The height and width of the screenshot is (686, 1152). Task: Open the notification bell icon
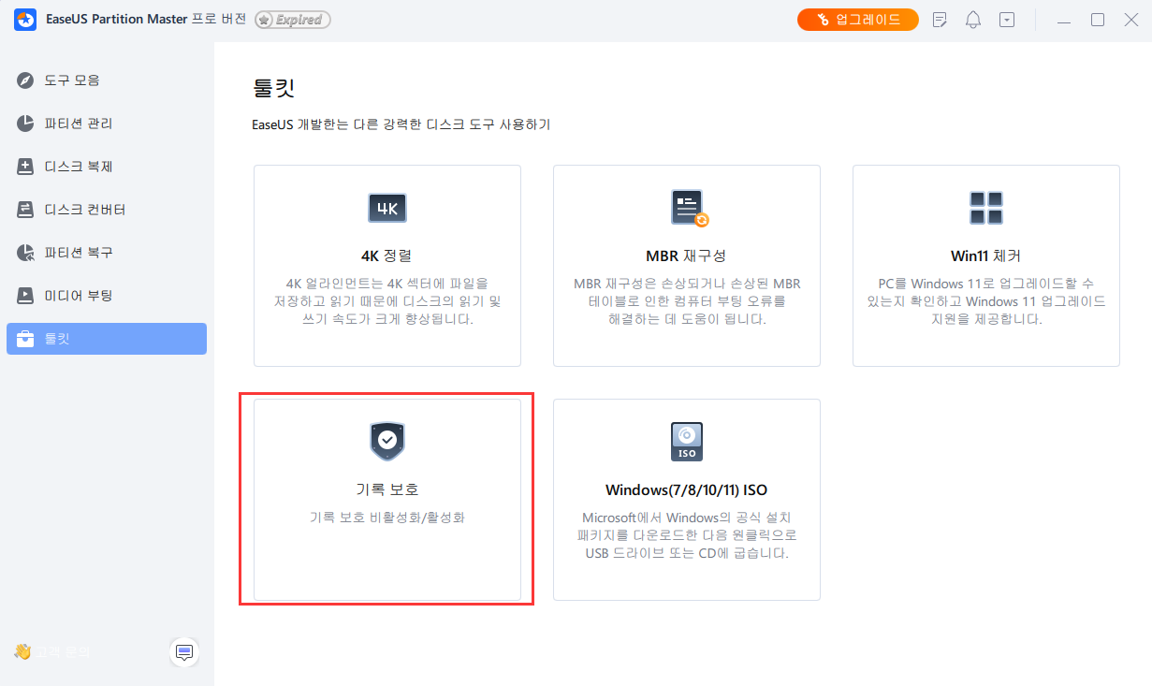[973, 20]
